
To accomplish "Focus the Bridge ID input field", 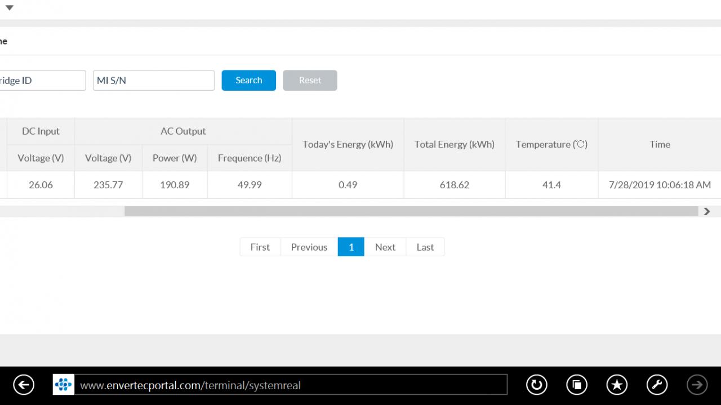I will click(x=42, y=81).
